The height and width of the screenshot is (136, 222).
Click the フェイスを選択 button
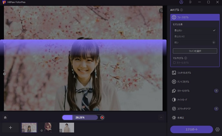point(195,51)
